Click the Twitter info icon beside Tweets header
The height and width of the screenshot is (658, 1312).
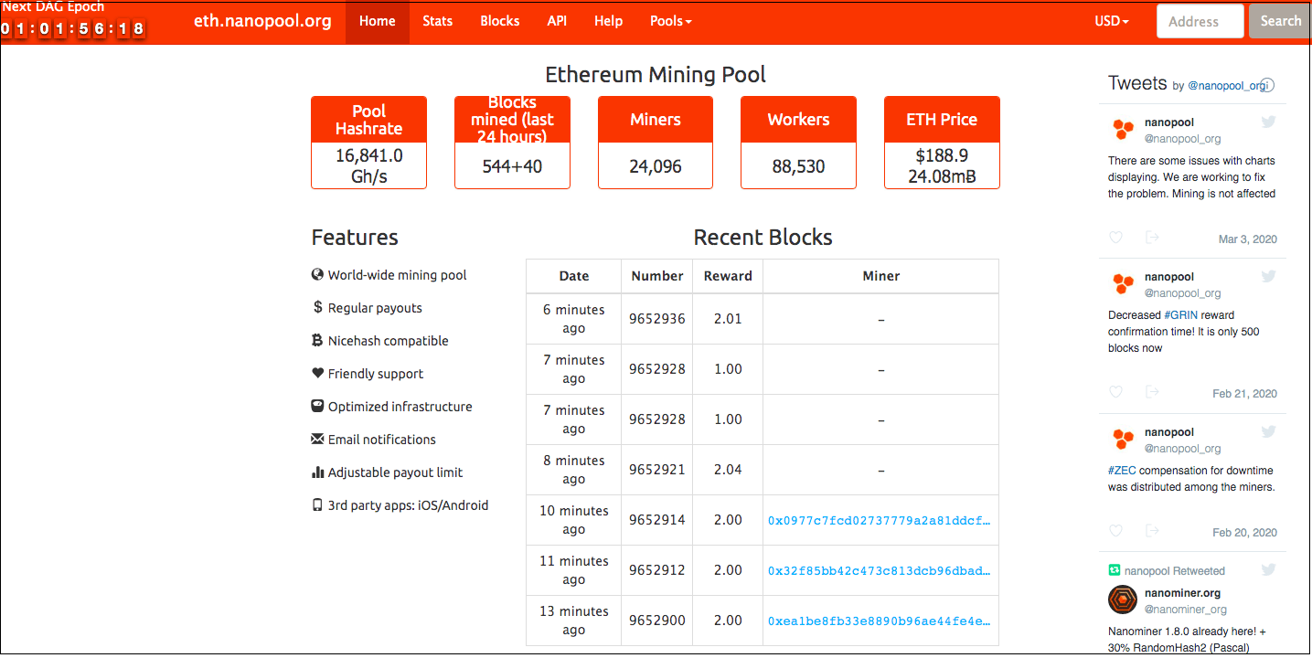pos(1267,85)
